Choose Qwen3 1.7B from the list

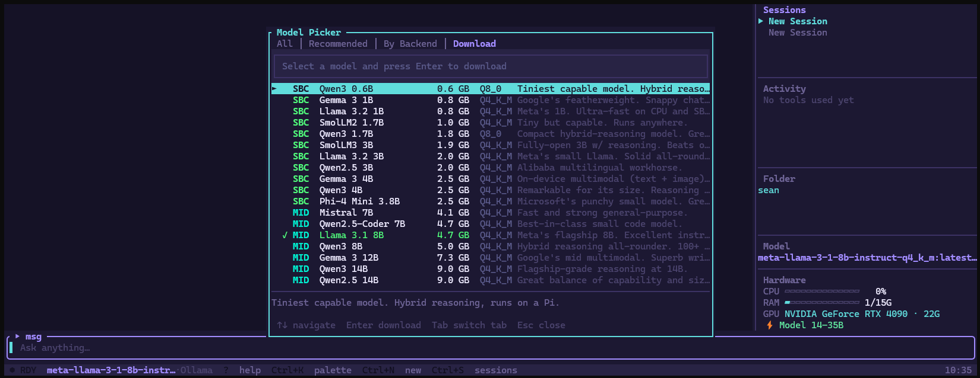[491, 134]
